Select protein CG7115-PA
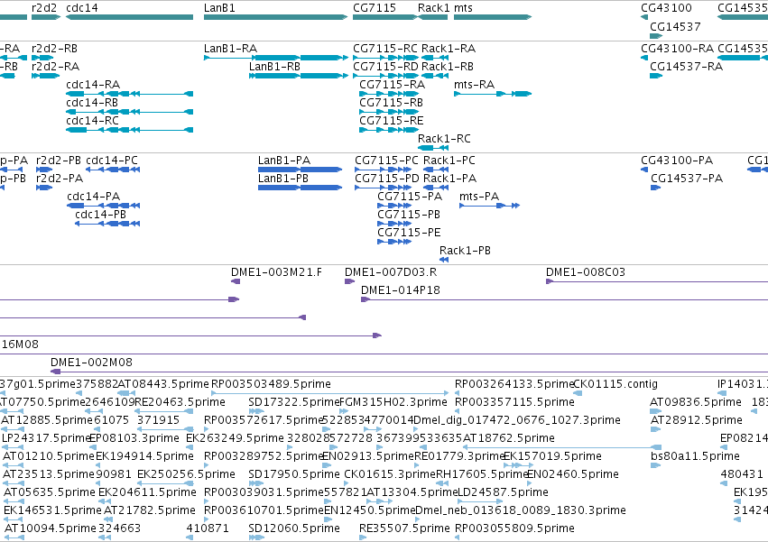 [x=394, y=206]
